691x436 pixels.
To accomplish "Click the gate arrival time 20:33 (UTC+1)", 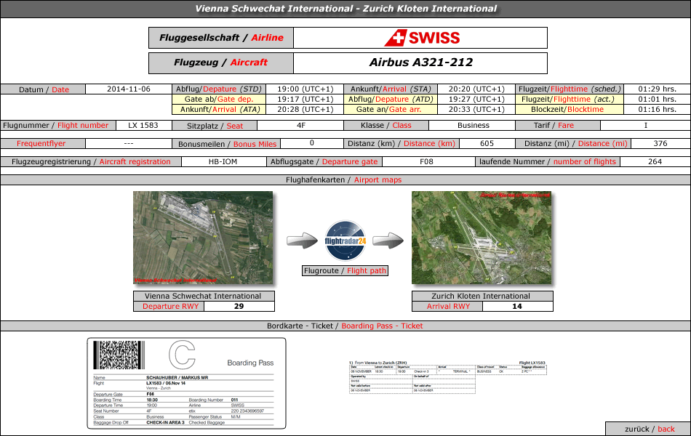I will point(476,109).
